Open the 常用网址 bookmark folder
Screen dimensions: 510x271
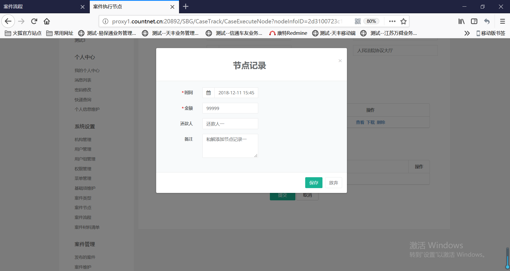coord(60,33)
